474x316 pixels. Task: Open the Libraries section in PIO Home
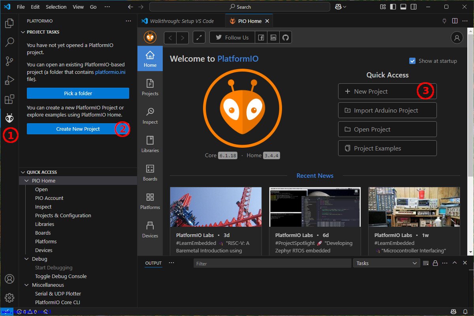pos(150,144)
